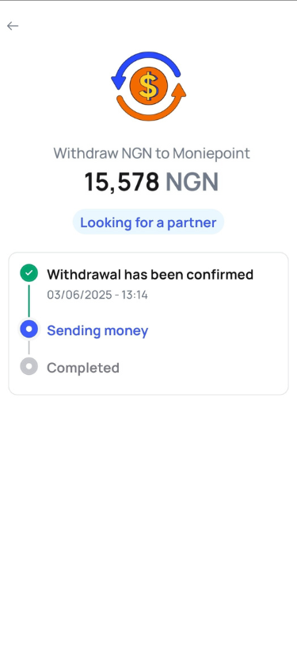This screenshot has height=645, width=297.
Task: Click the orange coin center of the logo
Action: click(x=149, y=86)
